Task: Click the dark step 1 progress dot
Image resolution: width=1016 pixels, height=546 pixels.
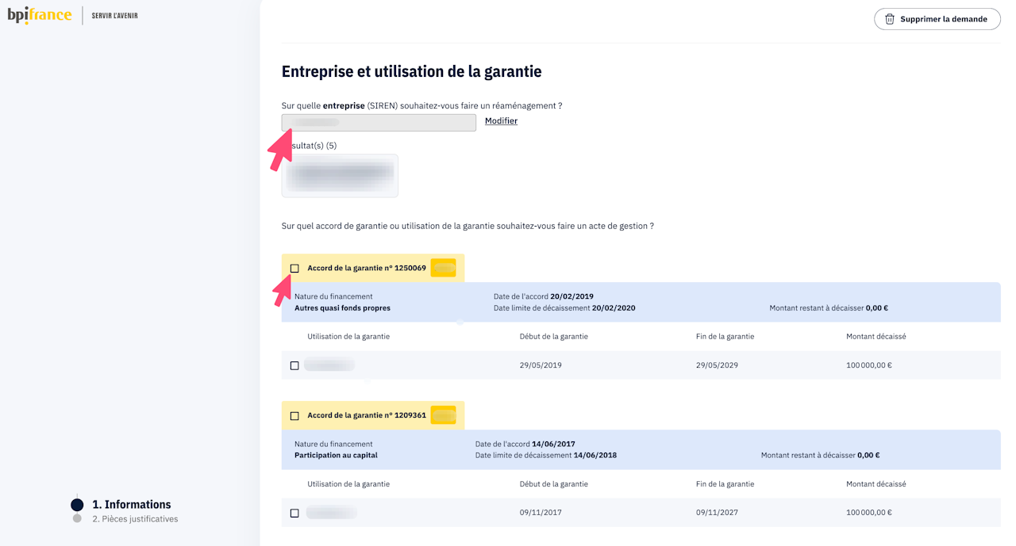Action: tap(77, 505)
